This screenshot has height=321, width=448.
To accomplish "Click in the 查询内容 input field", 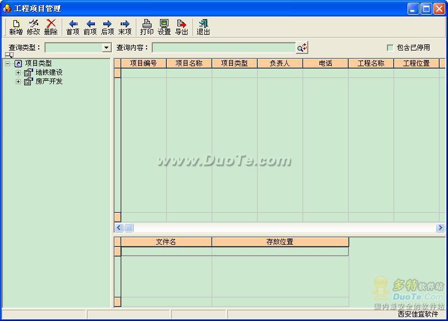I will (x=223, y=48).
